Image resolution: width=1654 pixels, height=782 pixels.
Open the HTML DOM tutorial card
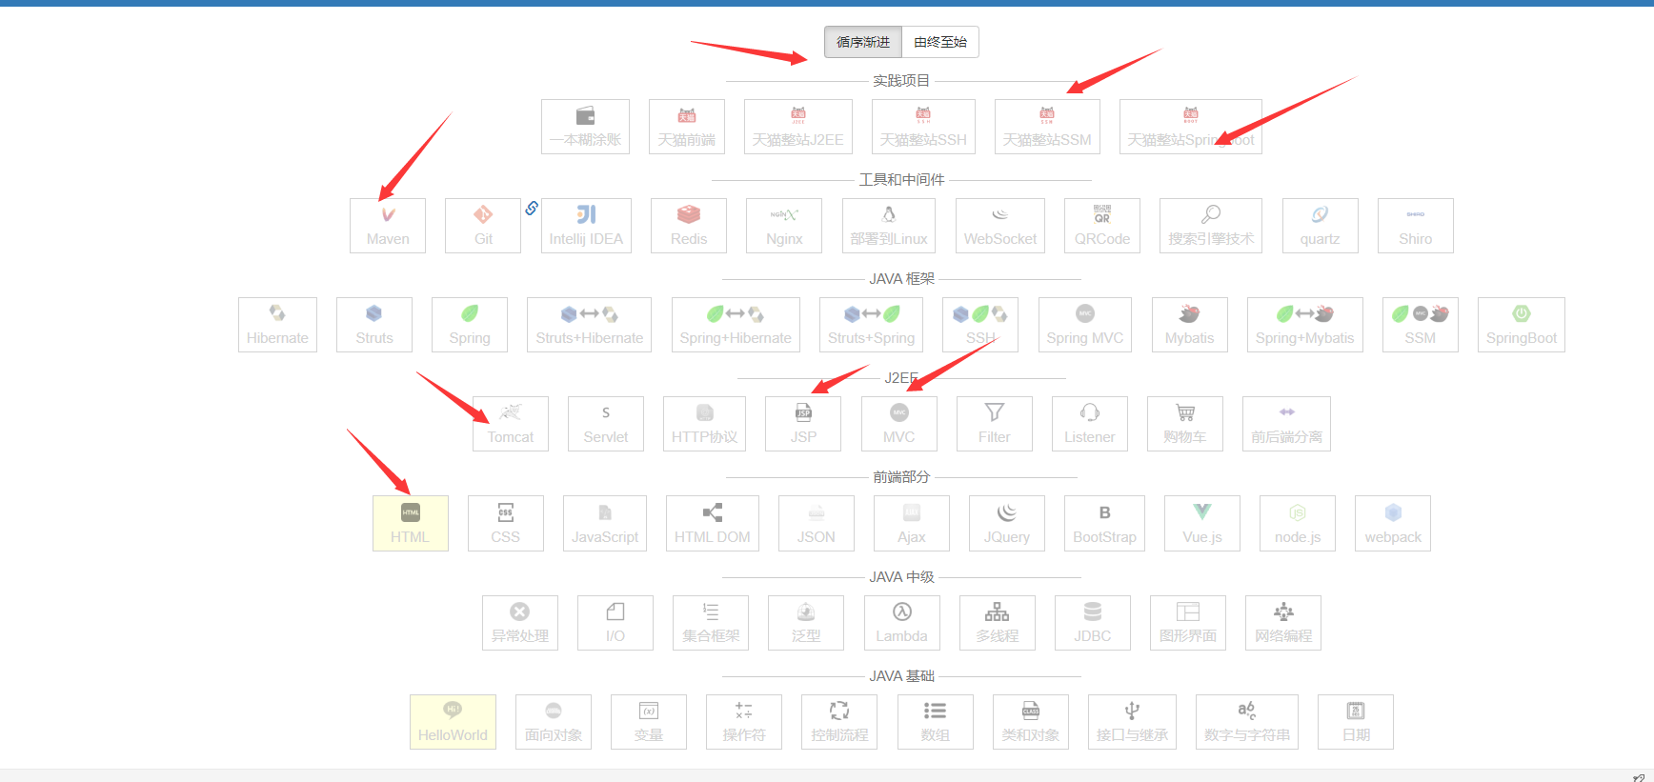(x=713, y=523)
